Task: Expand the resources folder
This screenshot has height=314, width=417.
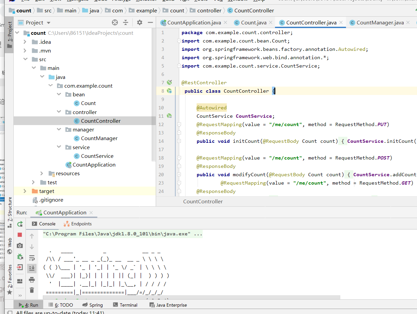Action: [x=42, y=173]
